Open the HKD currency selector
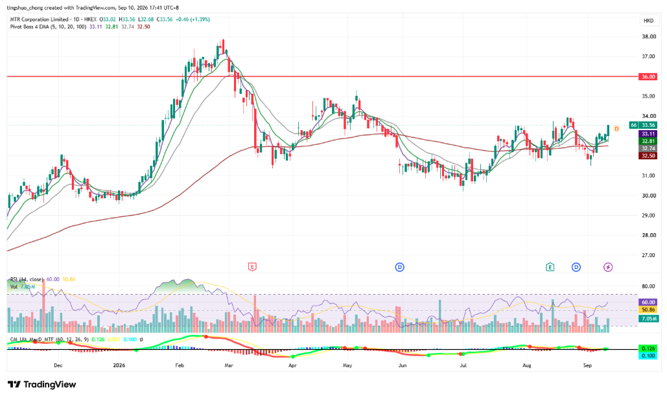 coord(648,21)
